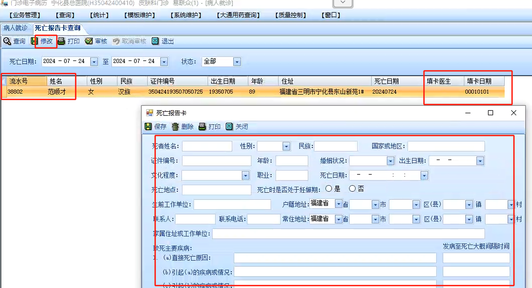The image size is (532, 288).
Task: Switch to the 病人就诊 tab
Action: [x=16, y=28]
